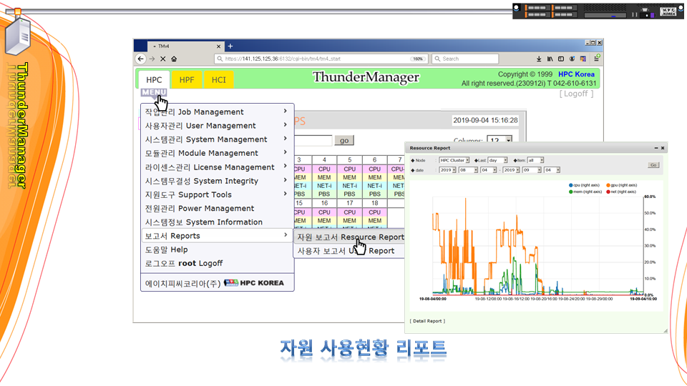Open end month 09 dropdown
Image resolution: width=687 pixels, height=386 pixels.
coord(532,170)
